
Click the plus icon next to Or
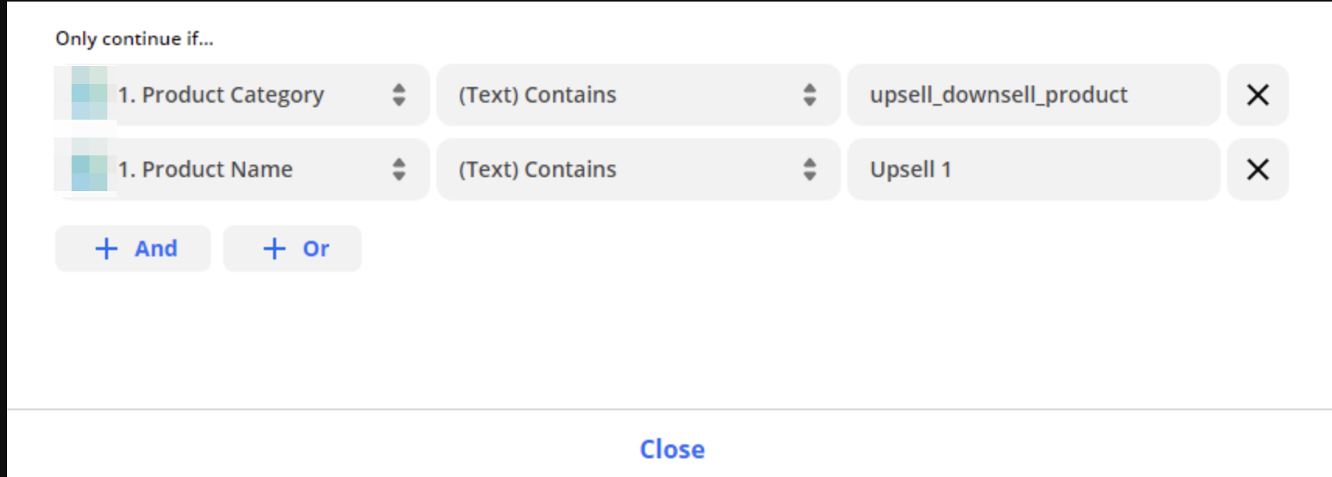point(274,249)
